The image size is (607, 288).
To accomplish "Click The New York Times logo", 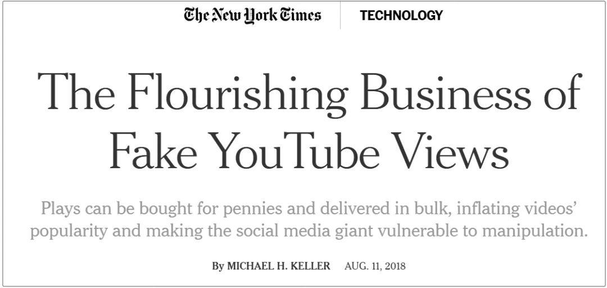I will pos(252,15).
